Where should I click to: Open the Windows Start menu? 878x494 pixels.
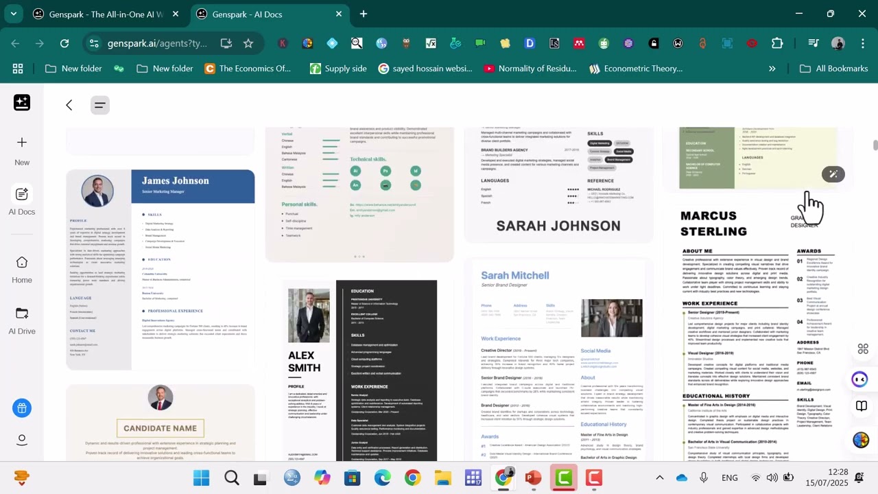[x=202, y=478]
